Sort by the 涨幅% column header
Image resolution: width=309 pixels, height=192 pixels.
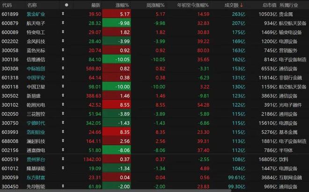122,5
